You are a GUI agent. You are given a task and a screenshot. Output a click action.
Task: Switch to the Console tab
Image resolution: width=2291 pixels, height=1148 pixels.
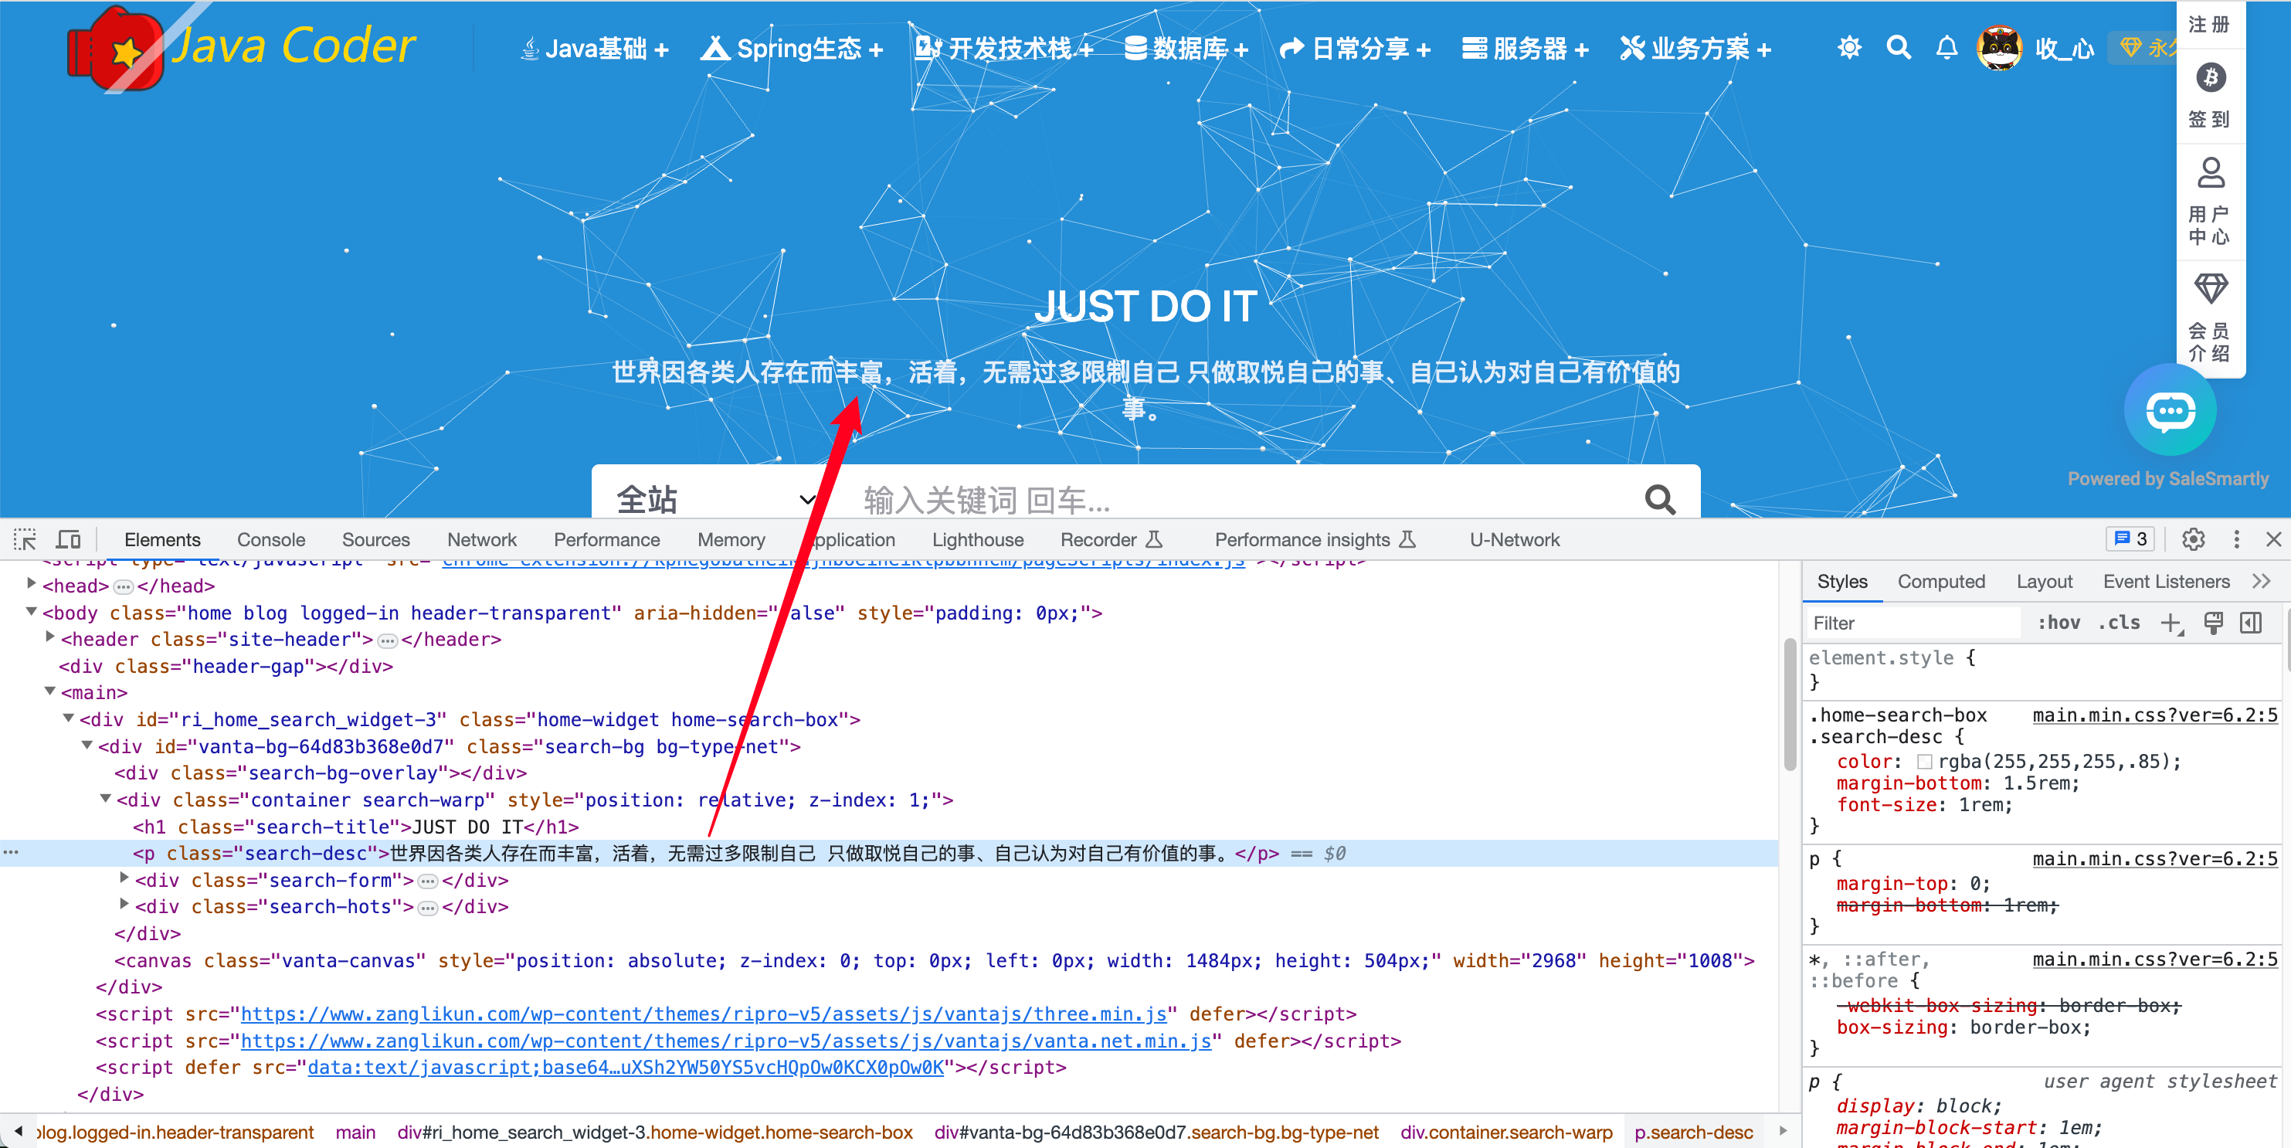point(270,540)
